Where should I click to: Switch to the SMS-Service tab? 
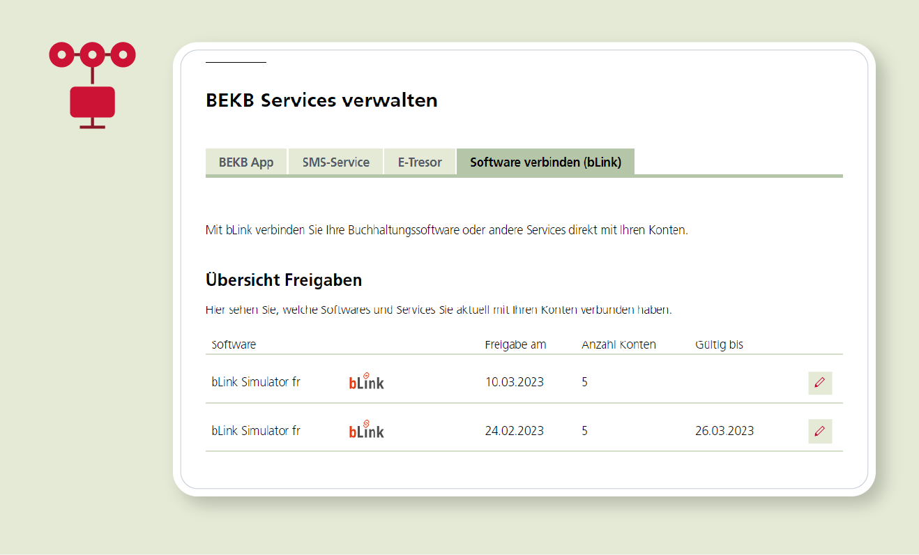(335, 162)
